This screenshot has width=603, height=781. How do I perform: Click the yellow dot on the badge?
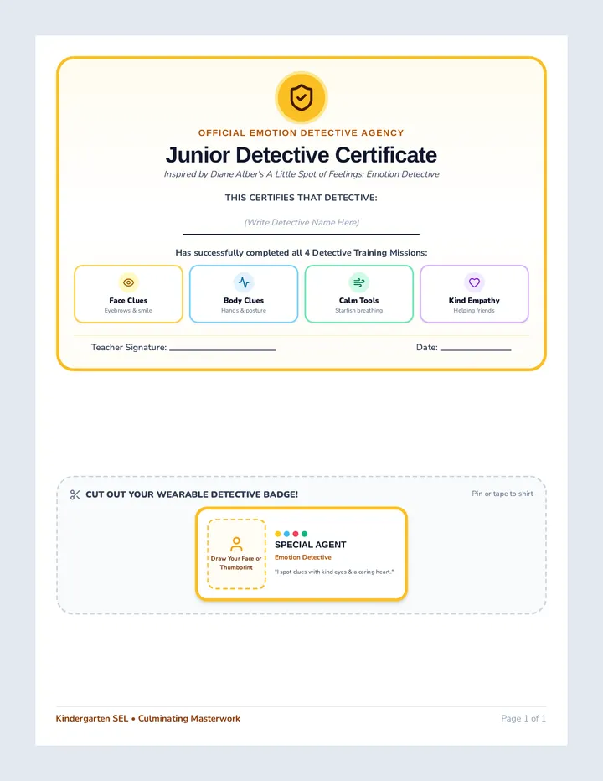click(278, 534)
